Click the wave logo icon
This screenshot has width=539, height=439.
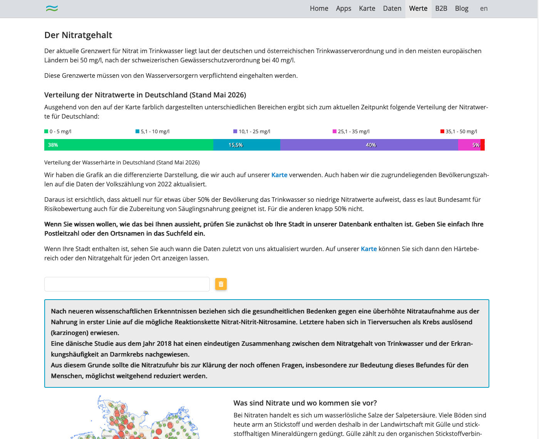point(52,8)
